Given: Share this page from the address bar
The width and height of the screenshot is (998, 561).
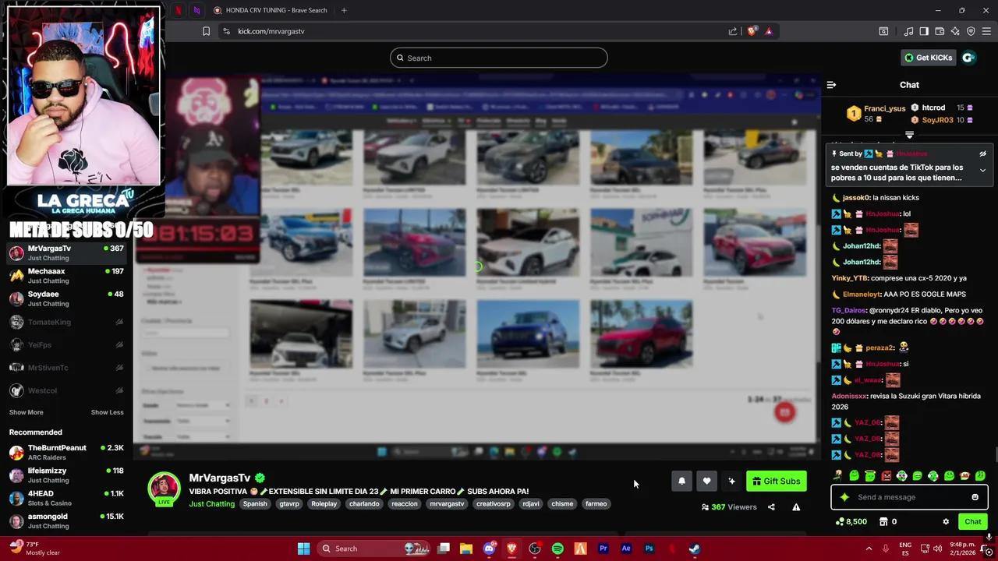Looking at the screenshot, I should [733, 31].
